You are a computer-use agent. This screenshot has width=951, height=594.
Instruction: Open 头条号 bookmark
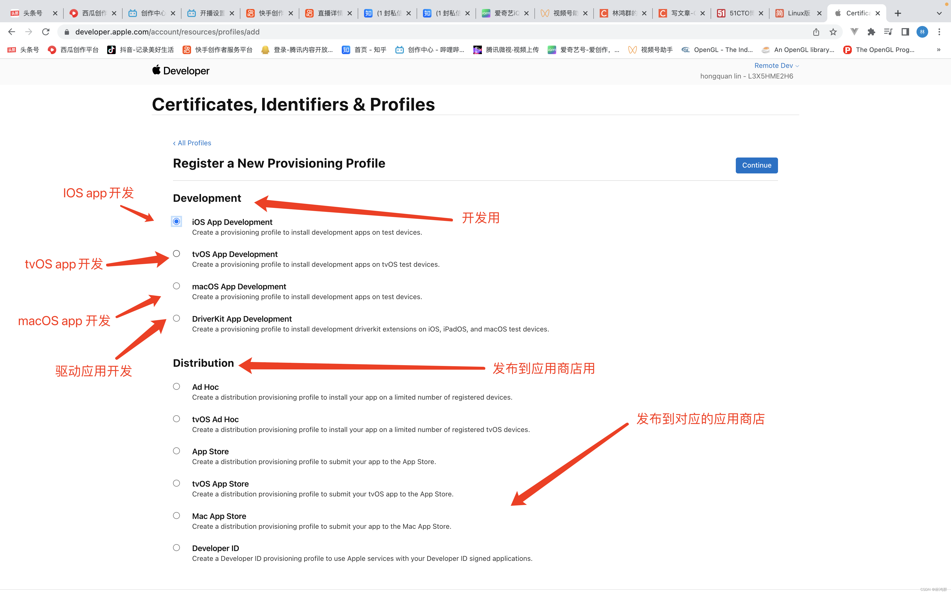23,50
